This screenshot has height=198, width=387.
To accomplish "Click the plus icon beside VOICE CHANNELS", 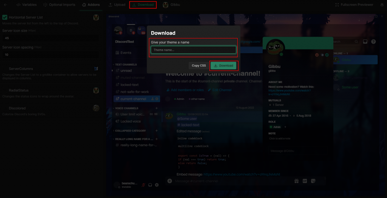I will 156,108.
